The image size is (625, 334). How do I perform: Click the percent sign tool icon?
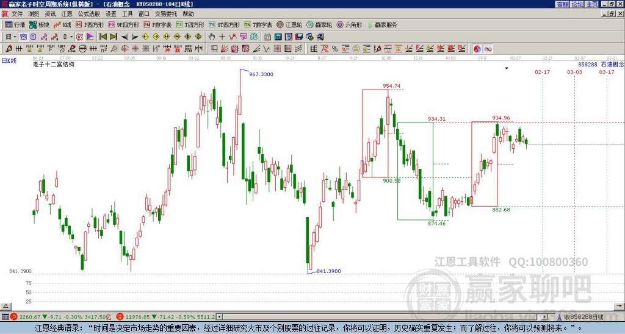pyautogui.click(x=335, y=49)
